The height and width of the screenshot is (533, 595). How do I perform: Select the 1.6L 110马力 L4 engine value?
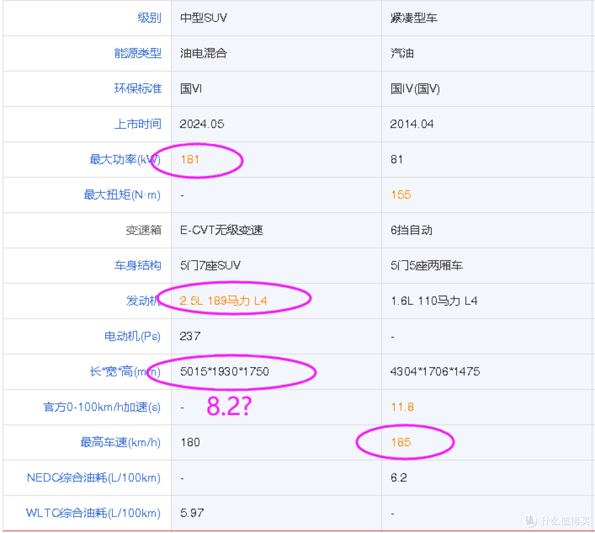tap(434, 300)
